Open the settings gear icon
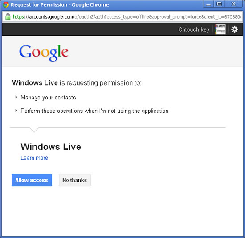The image size is (245, 238). pos(234,29)
